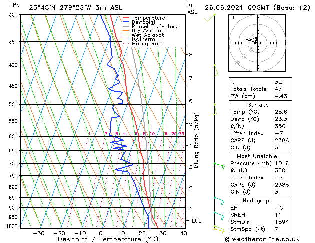Click the gray Parcel Trajectory legend line sample
Viewport: 315px width, 243px height.
coord(126,26)
